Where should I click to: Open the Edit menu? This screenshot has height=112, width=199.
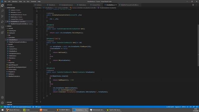point(9,2)
